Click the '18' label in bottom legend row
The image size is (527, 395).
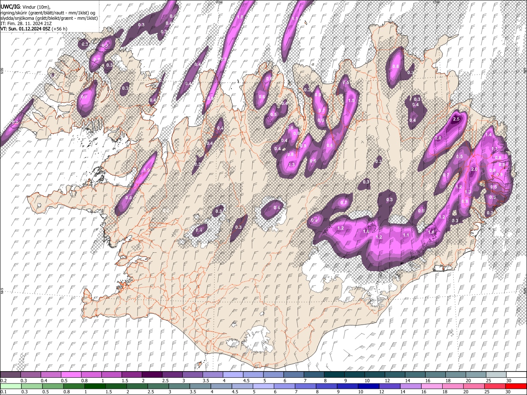[445, 392]
